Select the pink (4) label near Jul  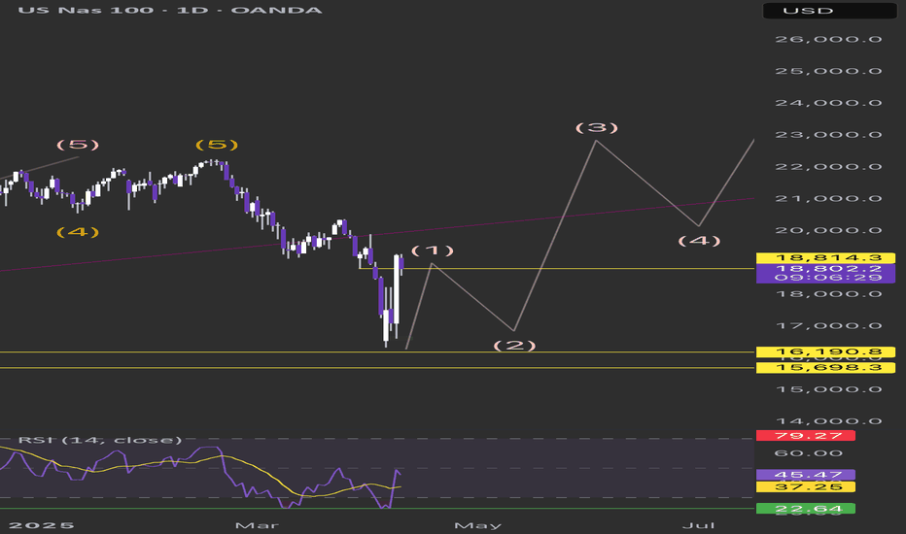tap(699, 241)
